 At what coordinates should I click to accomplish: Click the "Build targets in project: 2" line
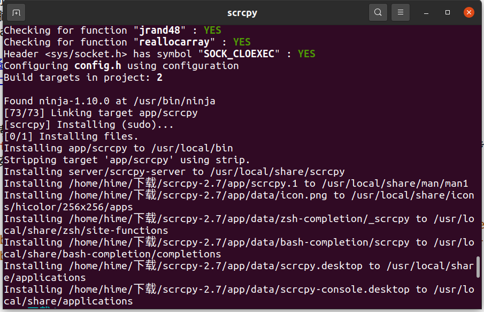83,78
